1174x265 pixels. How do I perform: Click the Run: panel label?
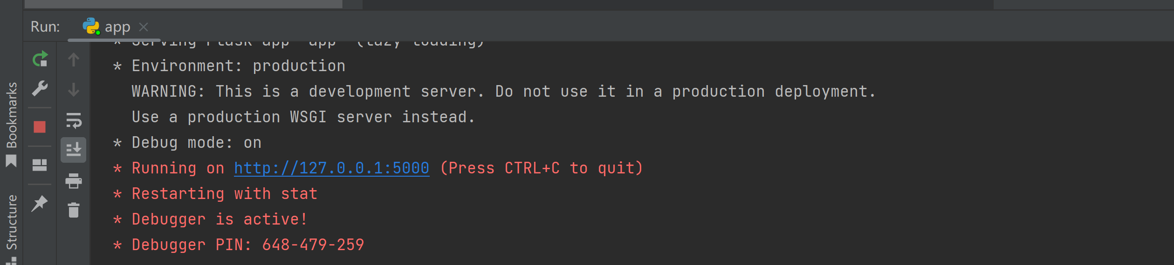tap(45, 26)
